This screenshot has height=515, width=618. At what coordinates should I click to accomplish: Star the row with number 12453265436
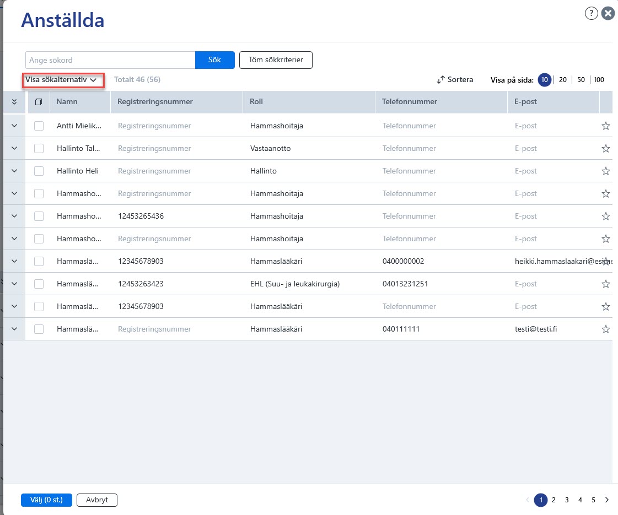(x=606, y=216)
